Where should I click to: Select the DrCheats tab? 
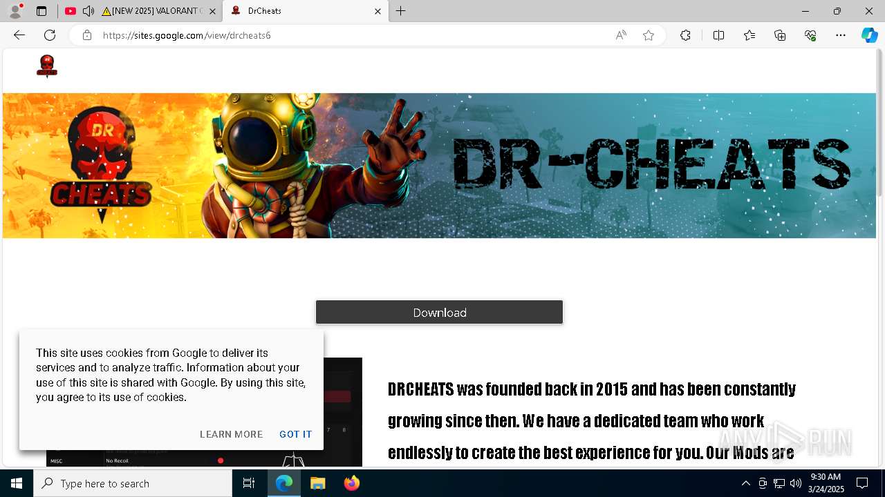pyautogui.click(x=305, y=11)
